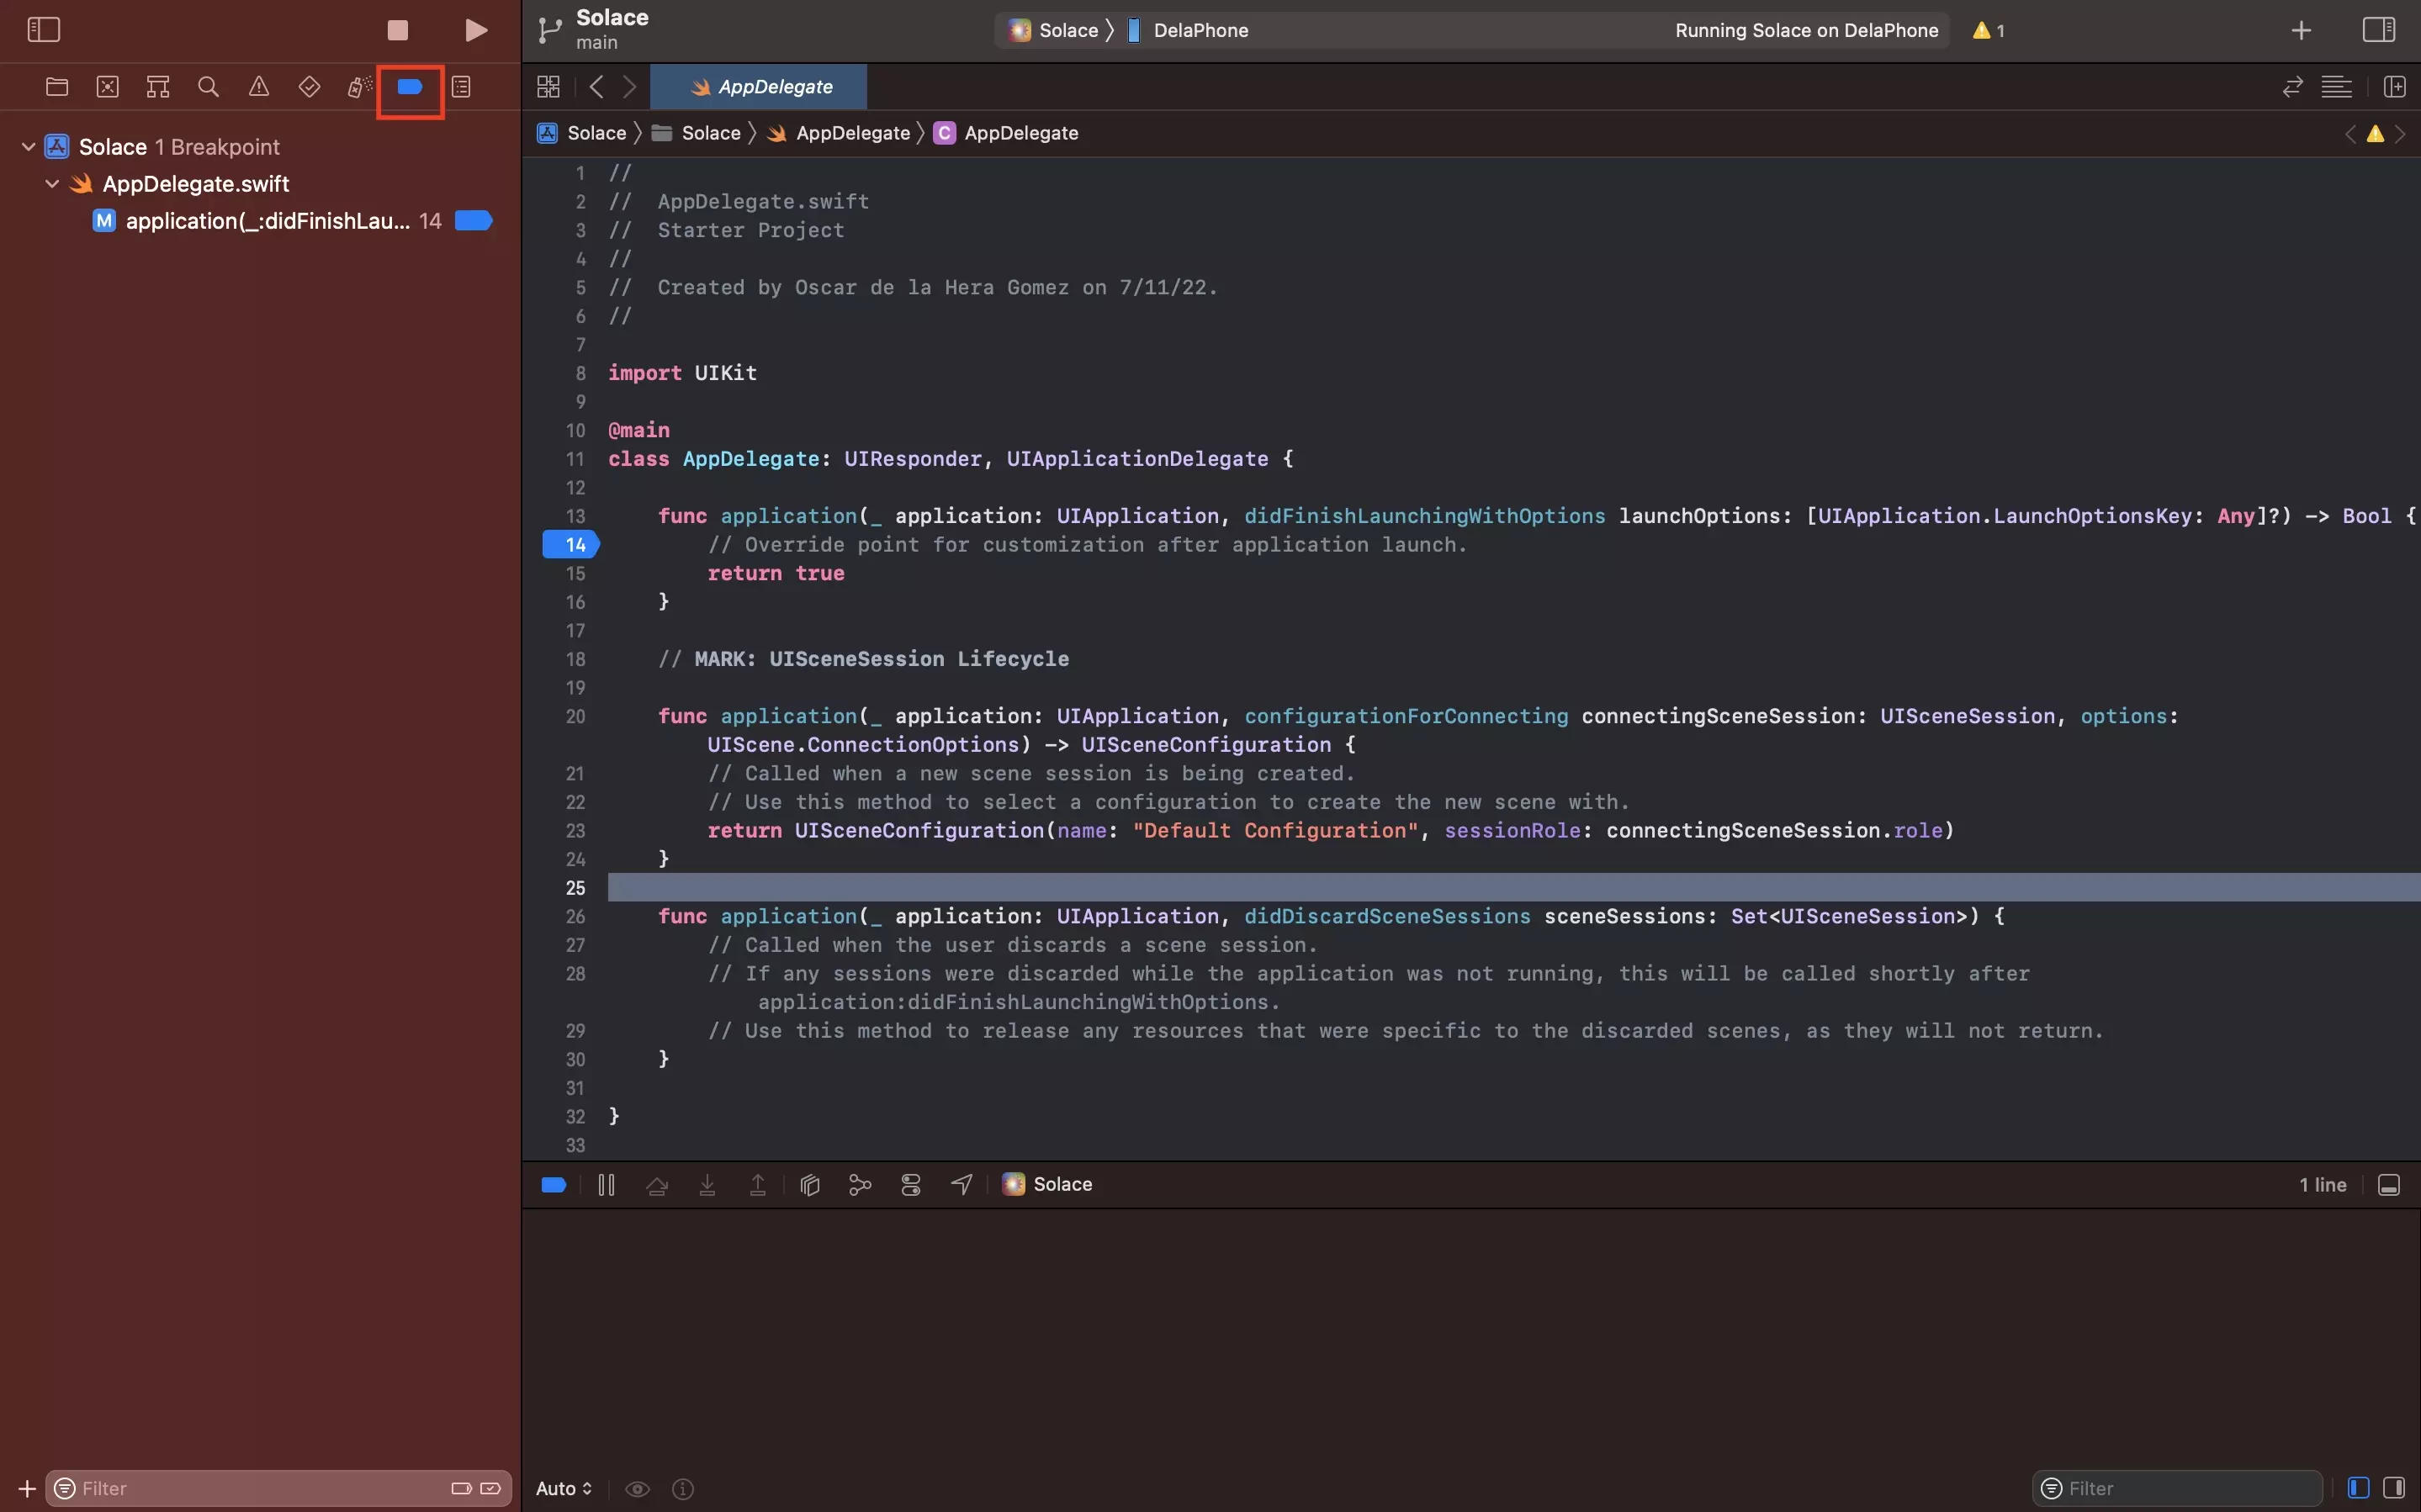Stop running the Solace app

(x=397, y=30)
